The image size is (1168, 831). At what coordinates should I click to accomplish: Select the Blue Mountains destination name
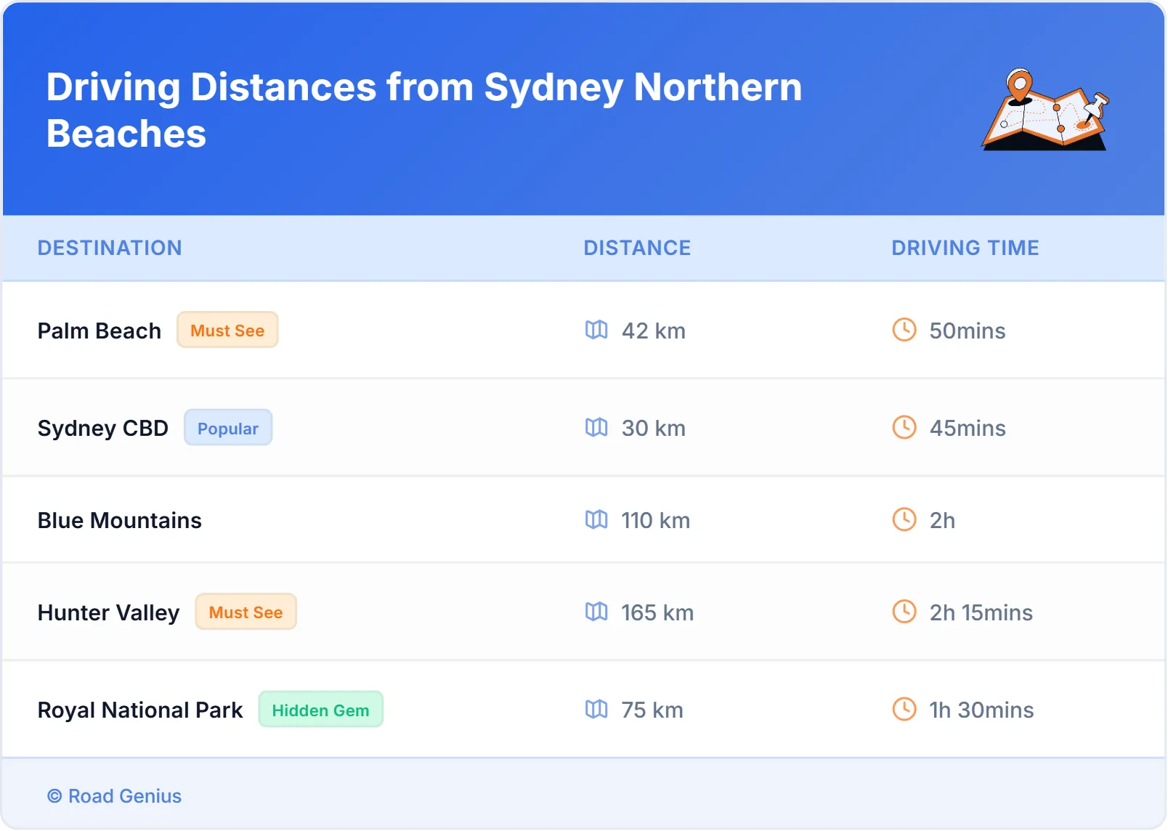coord(120,520)
